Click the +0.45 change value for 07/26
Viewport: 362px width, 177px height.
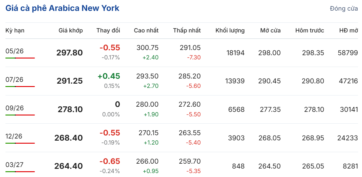click(x=109, y=76)
